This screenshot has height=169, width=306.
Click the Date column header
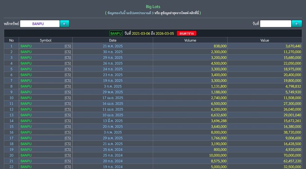click(113, 40)
